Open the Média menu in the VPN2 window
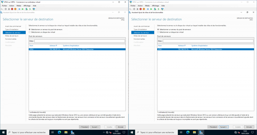Image resolution: width=257 pixels, height=135 pixels. click(x=19, y=6)
